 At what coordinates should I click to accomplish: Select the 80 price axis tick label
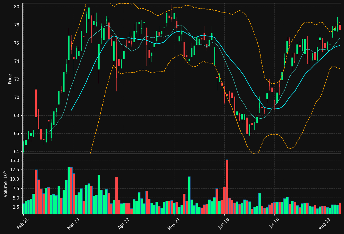[17, 7]
